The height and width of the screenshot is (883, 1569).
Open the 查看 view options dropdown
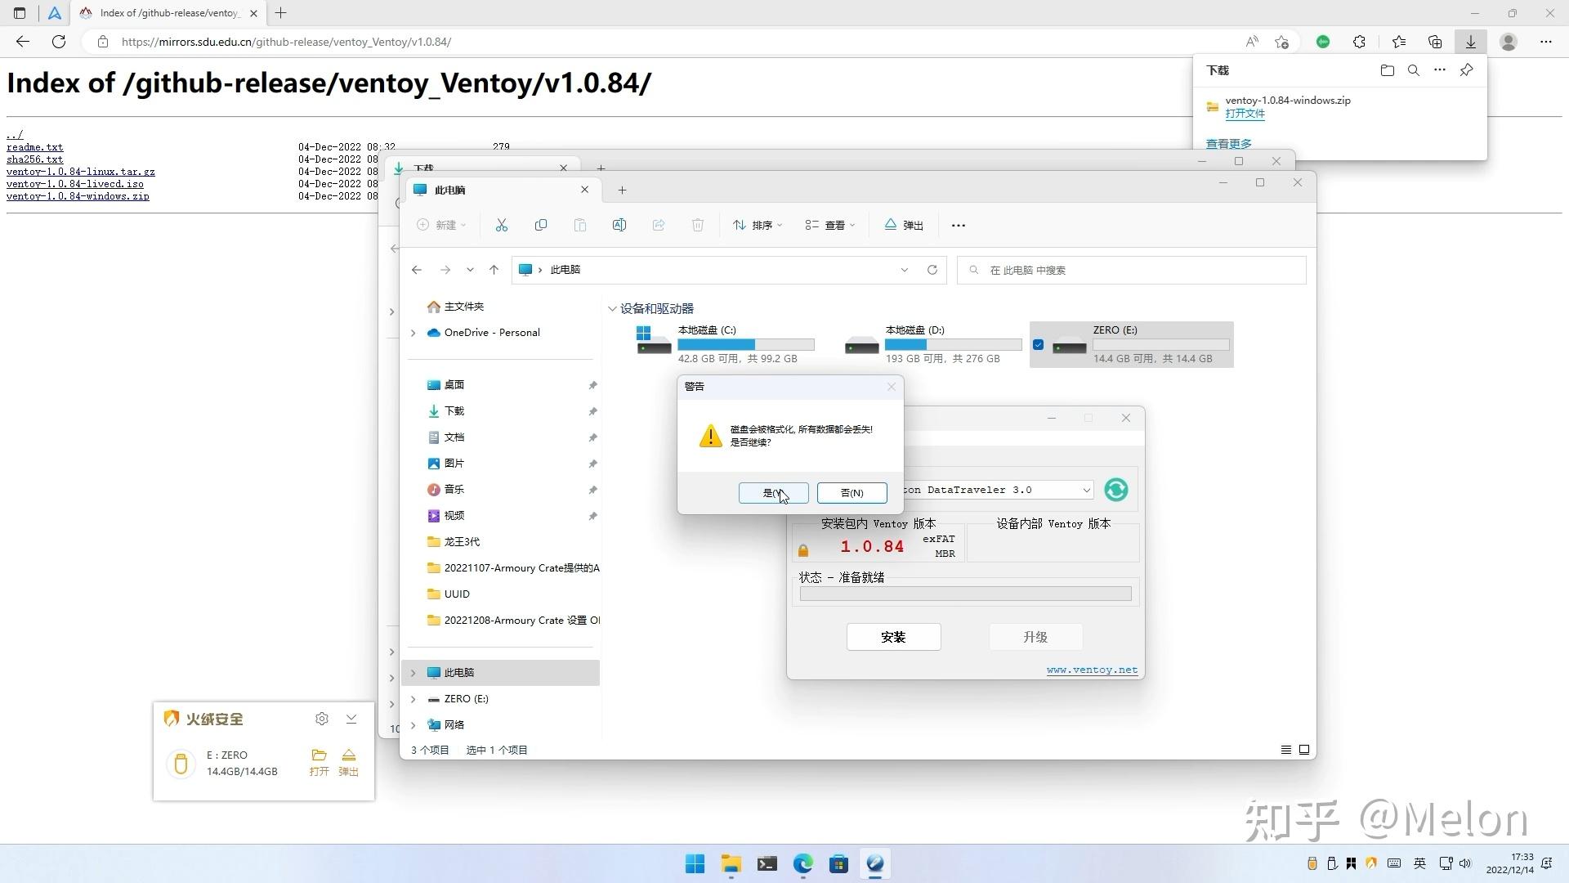coord(830,225)
